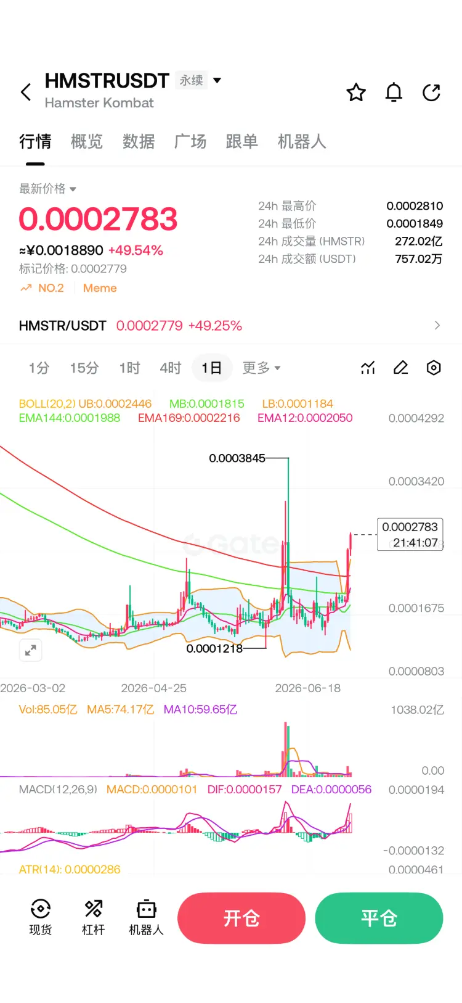
Task: Tap the Hamster Kombat subtitle
Action: [x=99, y=103]
